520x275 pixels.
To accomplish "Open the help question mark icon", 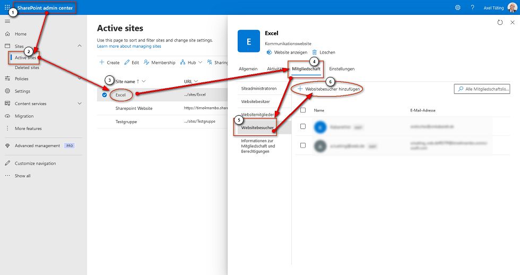I will (x=473, y=7).
